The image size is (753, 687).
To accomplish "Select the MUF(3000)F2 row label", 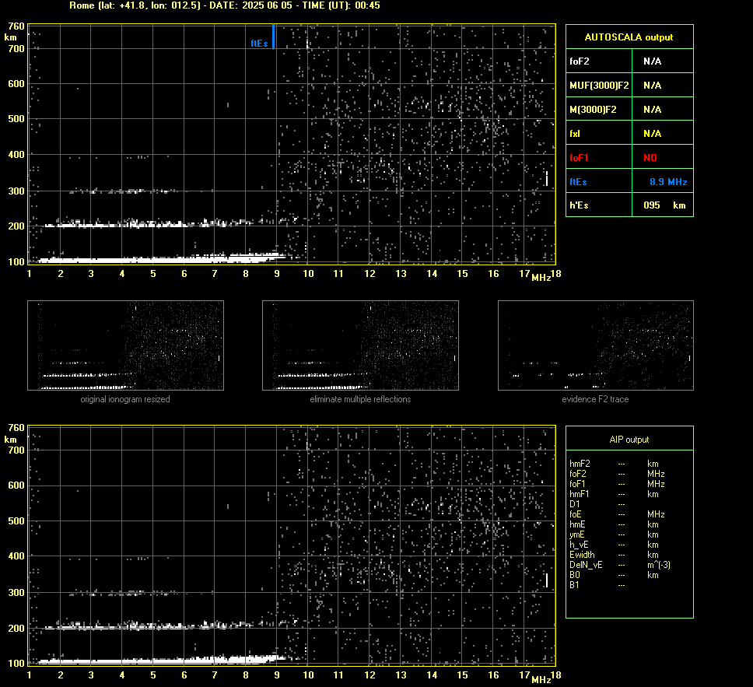I will [x=599, y=86].
